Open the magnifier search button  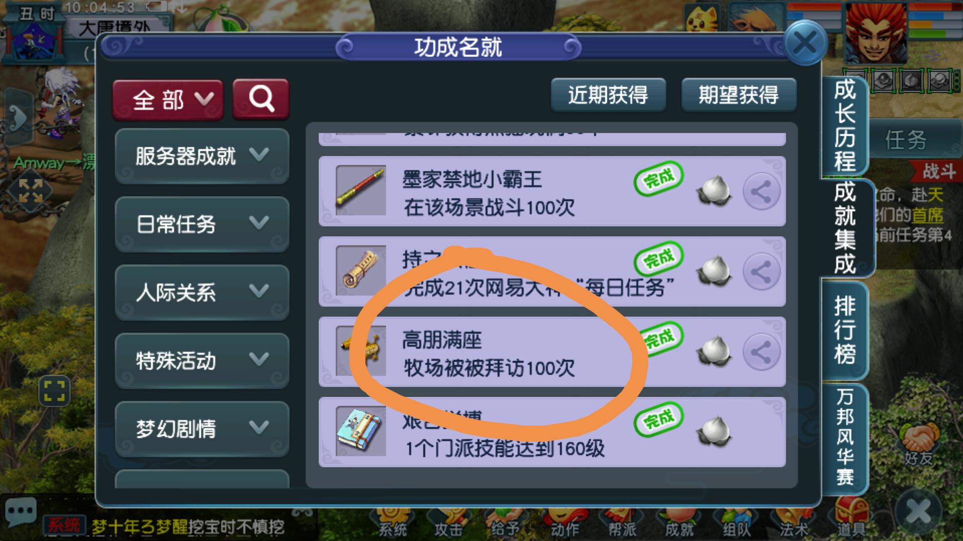261,99
